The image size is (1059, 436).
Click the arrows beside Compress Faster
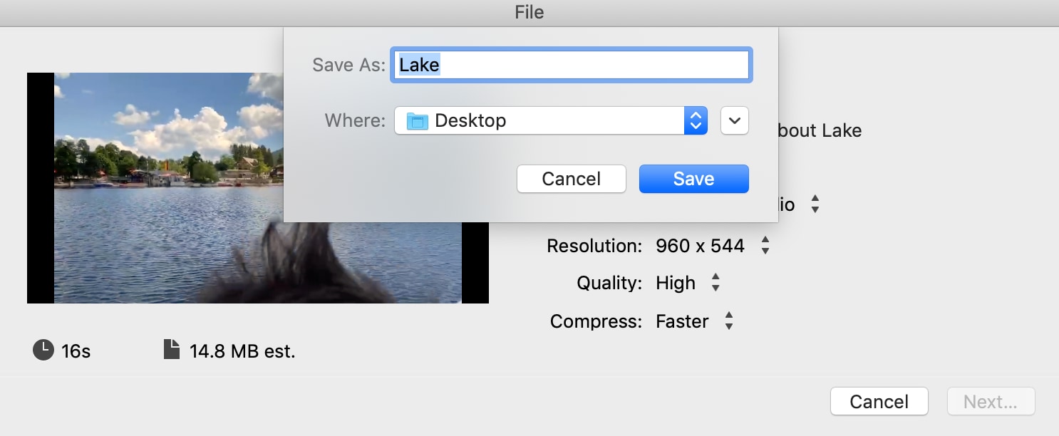tap(729, 321)
